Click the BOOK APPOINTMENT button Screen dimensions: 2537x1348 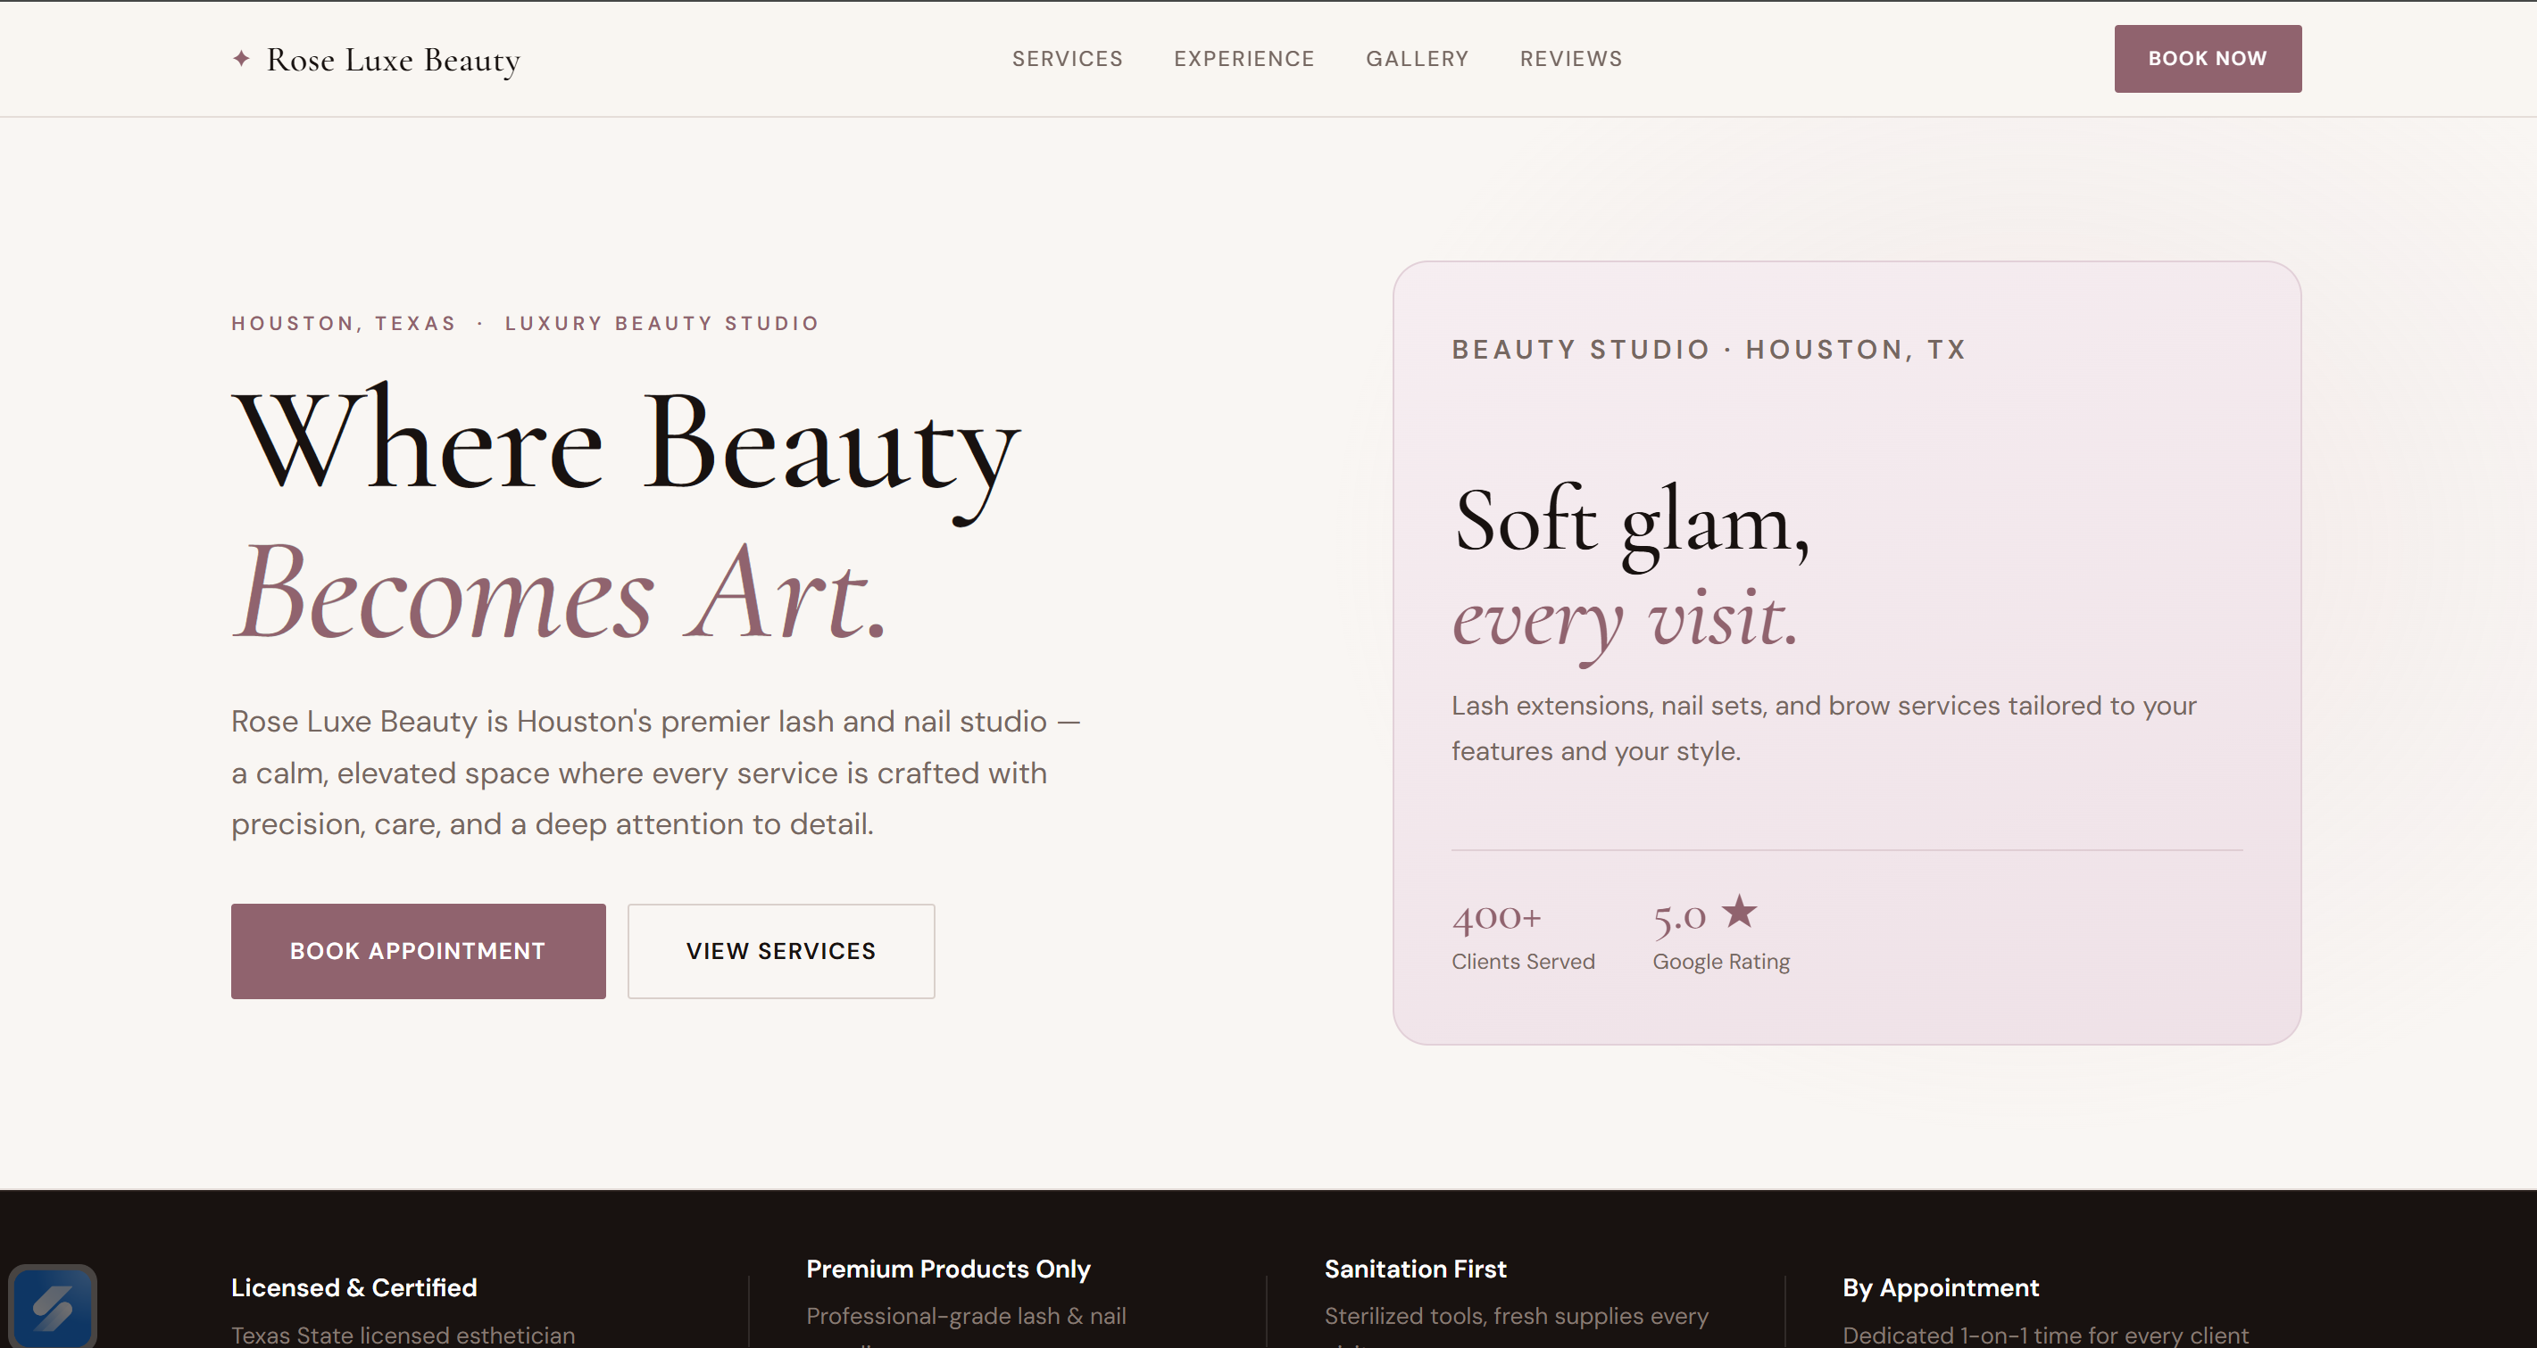[x=418, y=950]
